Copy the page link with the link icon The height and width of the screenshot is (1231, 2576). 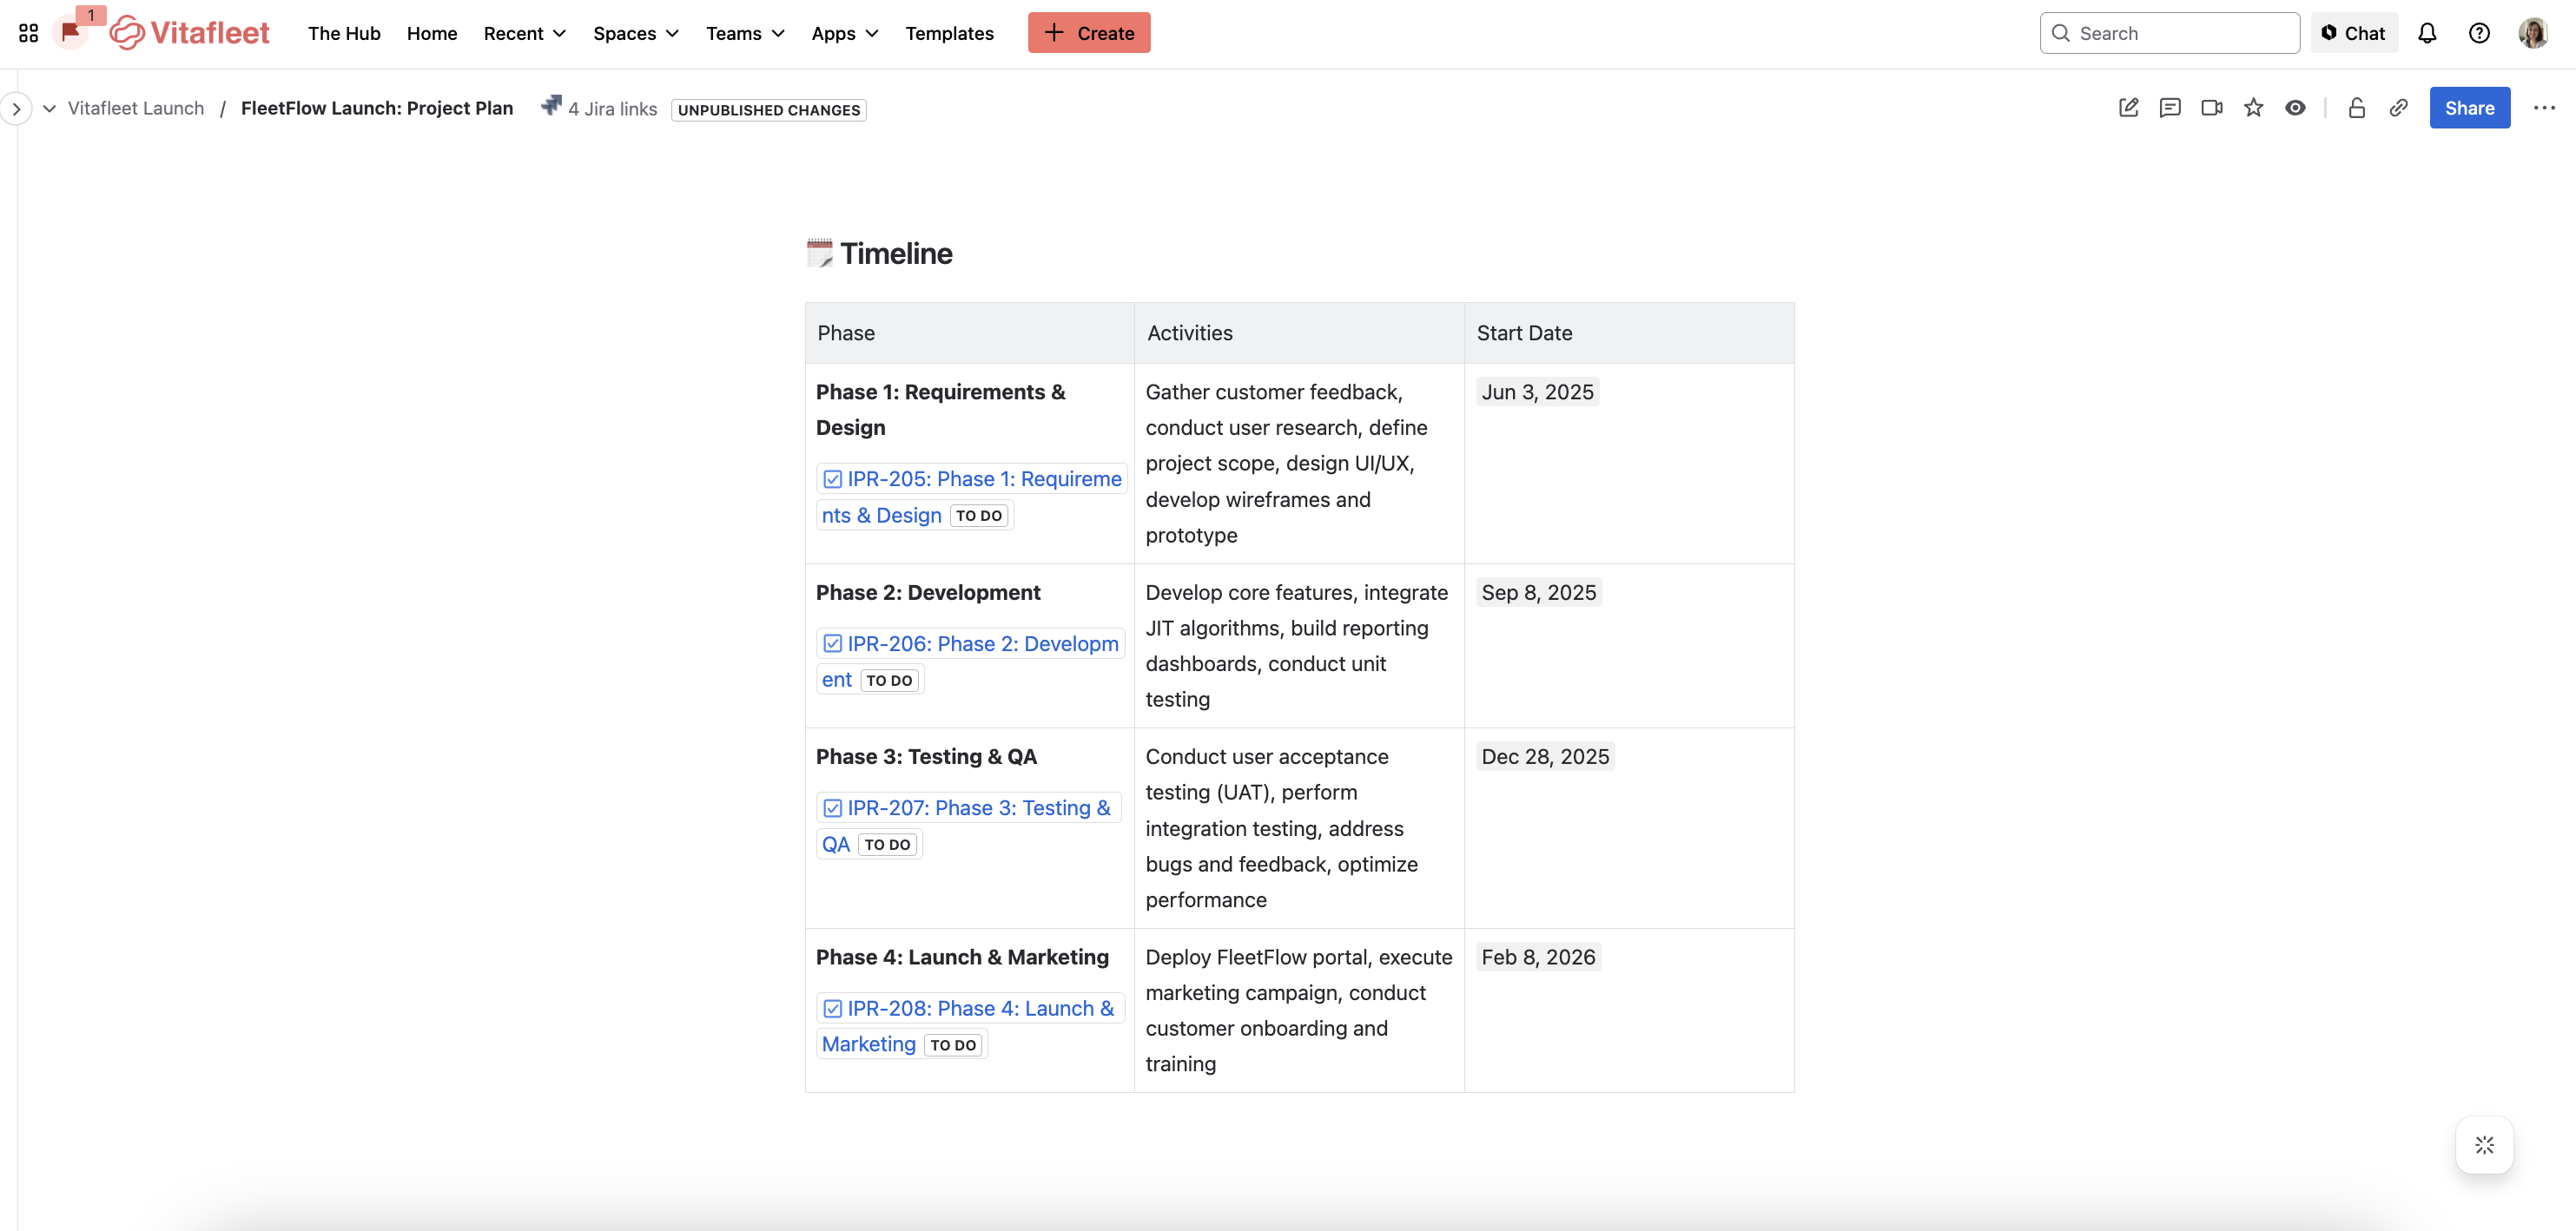[x=2399, y=108]
